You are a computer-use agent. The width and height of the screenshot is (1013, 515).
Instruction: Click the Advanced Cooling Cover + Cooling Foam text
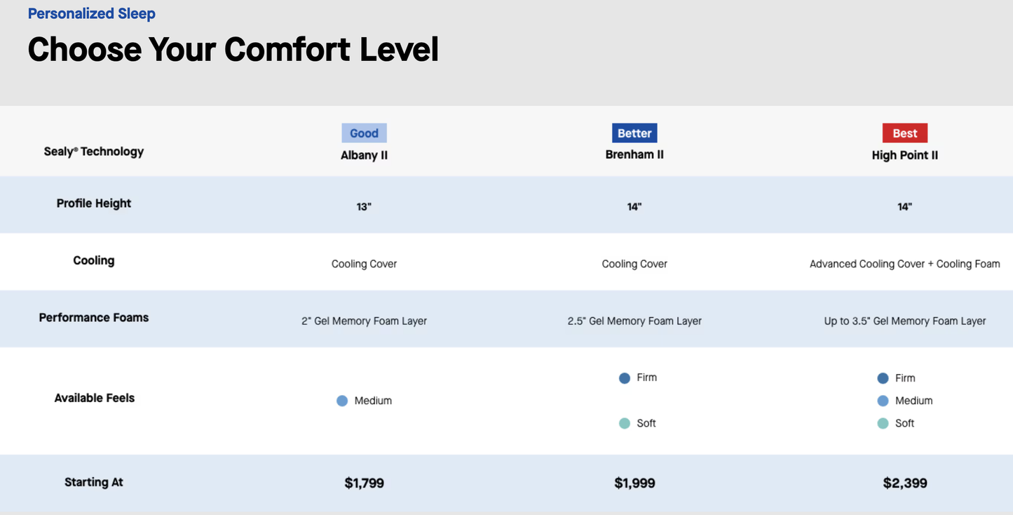click(x=904, y=264)
